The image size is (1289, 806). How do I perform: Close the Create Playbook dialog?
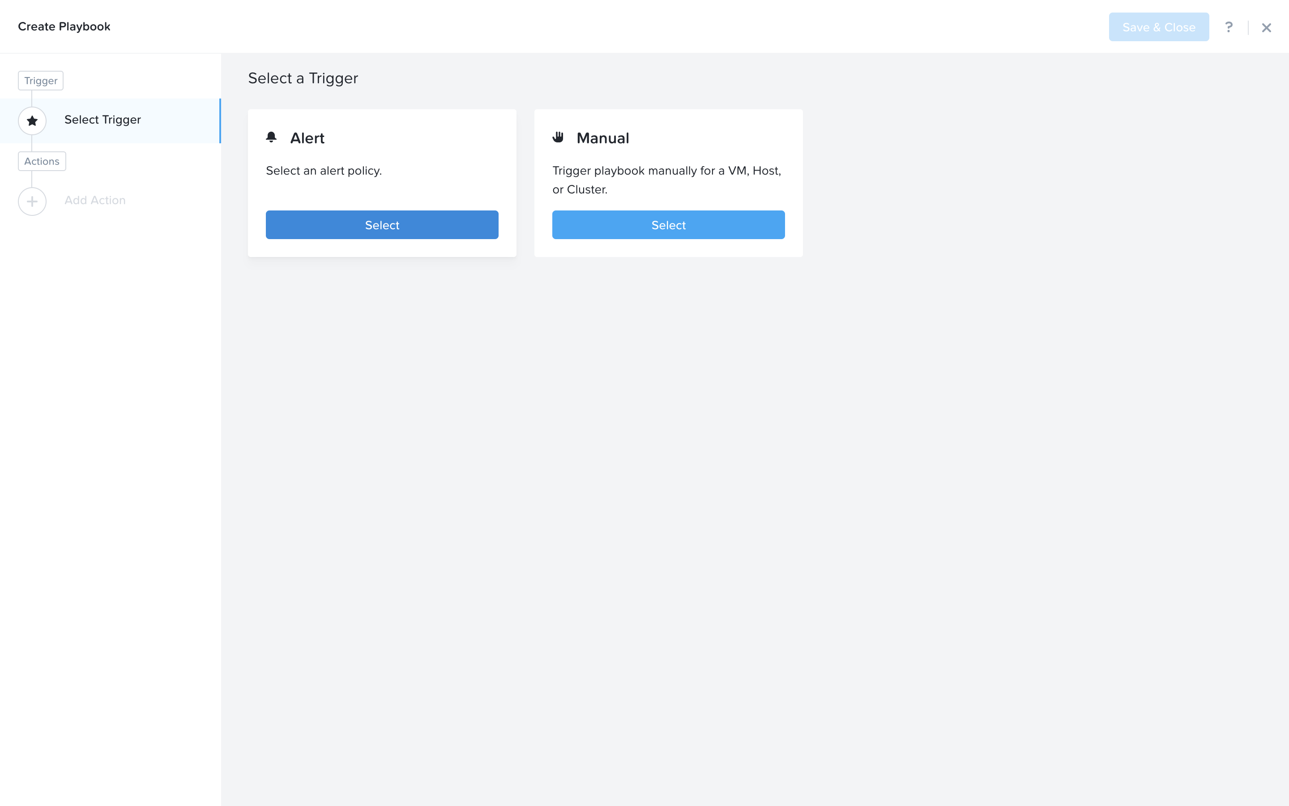[x=1266, y=27]
